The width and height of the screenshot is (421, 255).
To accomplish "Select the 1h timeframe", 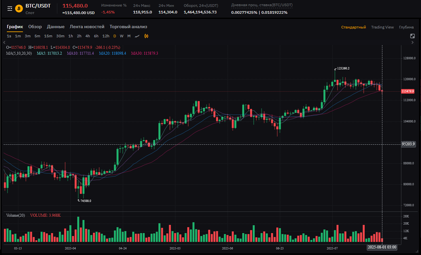I will click(71, 36).
